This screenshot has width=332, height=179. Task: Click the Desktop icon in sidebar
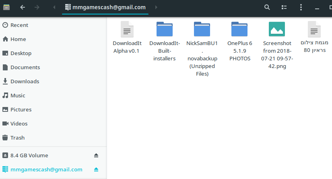[x=5, y=53]
